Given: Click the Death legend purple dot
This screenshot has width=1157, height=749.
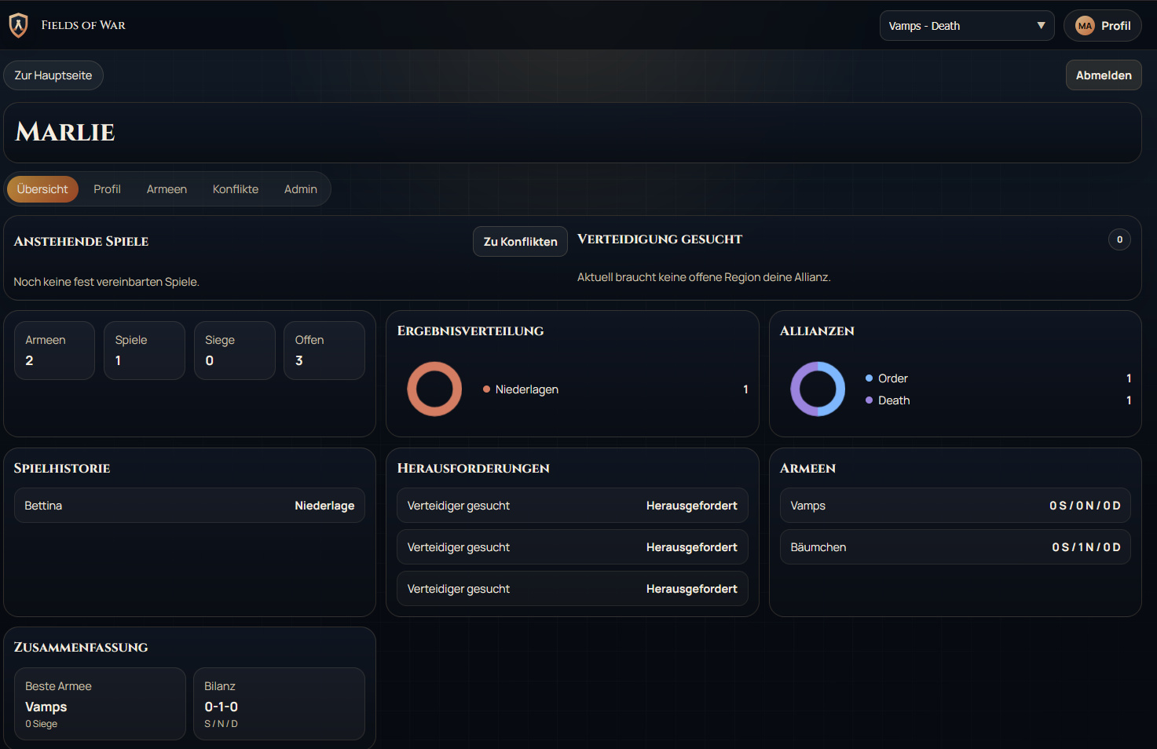Looking at the screenshot, I should pos(869,400).
